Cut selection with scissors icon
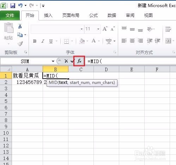 click(x=20, y=26)
